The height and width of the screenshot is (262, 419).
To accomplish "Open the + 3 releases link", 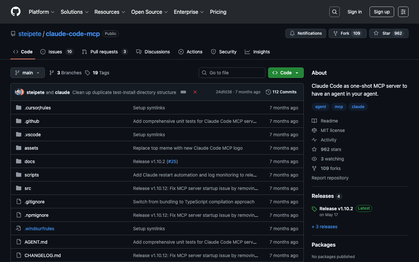I will (324, 227).
